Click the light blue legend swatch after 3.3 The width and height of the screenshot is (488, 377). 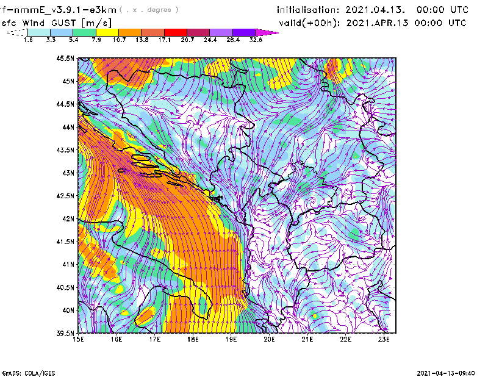click(62, 32)
